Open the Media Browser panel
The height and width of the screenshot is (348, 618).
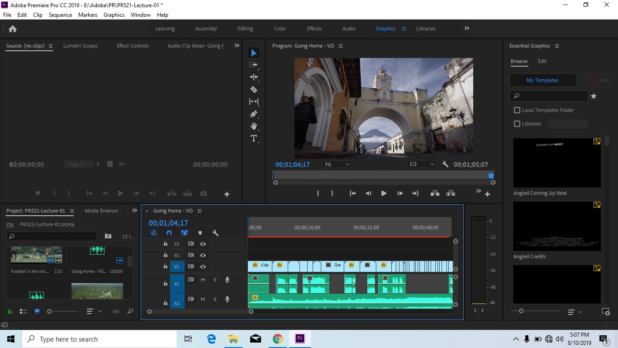[101, 211]
